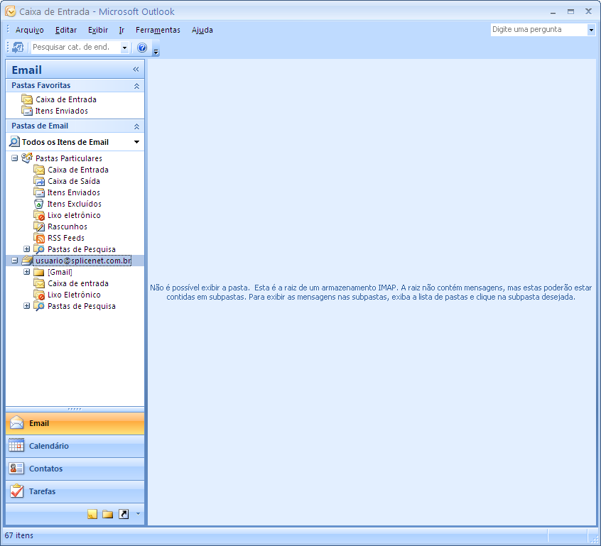The height and width of the screenshot is (546, 601).
Task: Switch to the Email navigation button
Action: 75,423
